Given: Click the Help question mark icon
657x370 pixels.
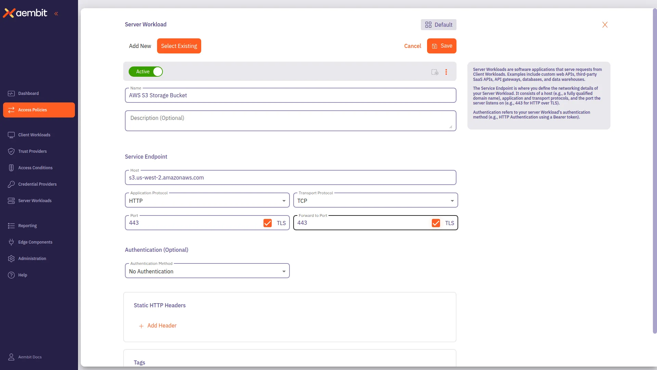Looking at the screenshot, I should point(11,275).
